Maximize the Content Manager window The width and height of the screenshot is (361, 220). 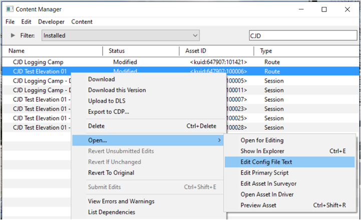coord(324,9)
